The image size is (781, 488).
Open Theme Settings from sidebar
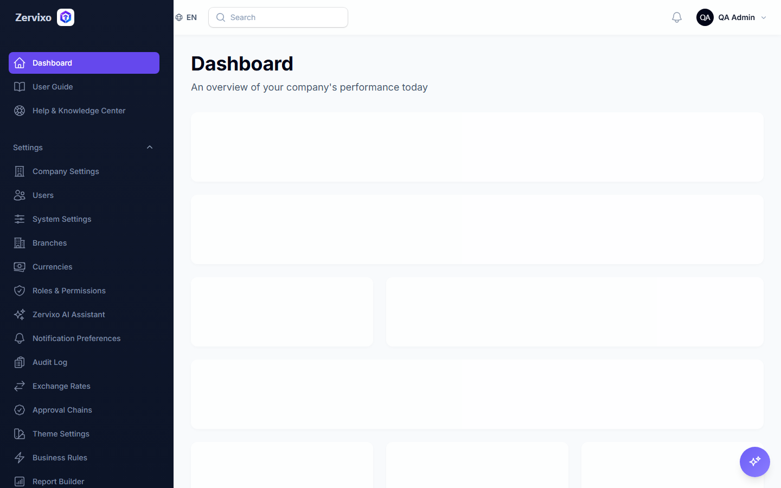[x=84, y=434]
